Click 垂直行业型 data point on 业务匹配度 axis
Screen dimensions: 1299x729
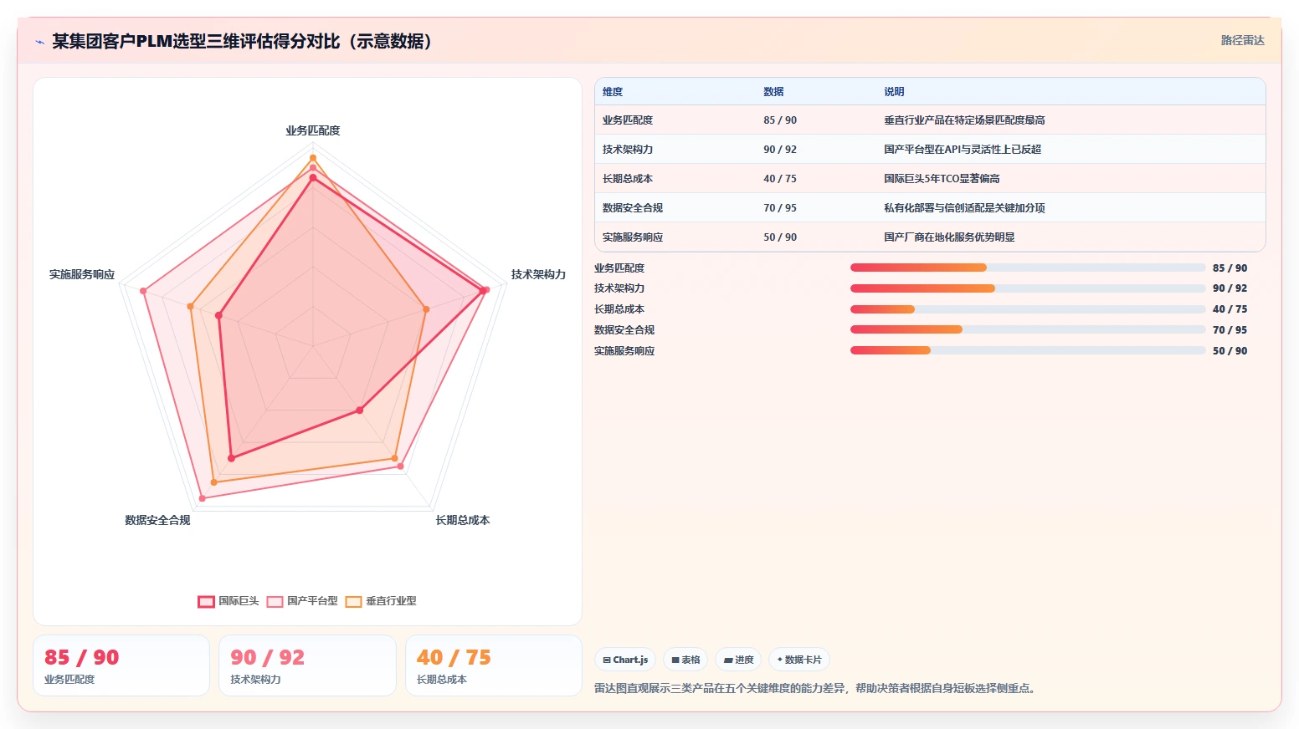313,158
